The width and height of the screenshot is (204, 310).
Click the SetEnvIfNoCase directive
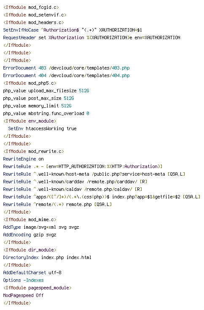(21, 30)
